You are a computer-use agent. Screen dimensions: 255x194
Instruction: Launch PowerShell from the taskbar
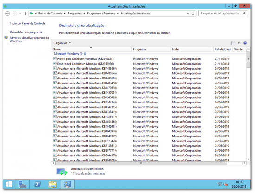click(37, 184)
